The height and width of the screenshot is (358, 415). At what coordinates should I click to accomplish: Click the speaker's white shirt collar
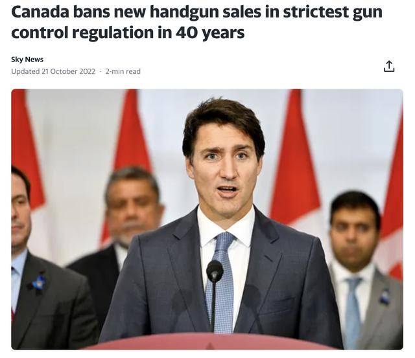[226, 227]
